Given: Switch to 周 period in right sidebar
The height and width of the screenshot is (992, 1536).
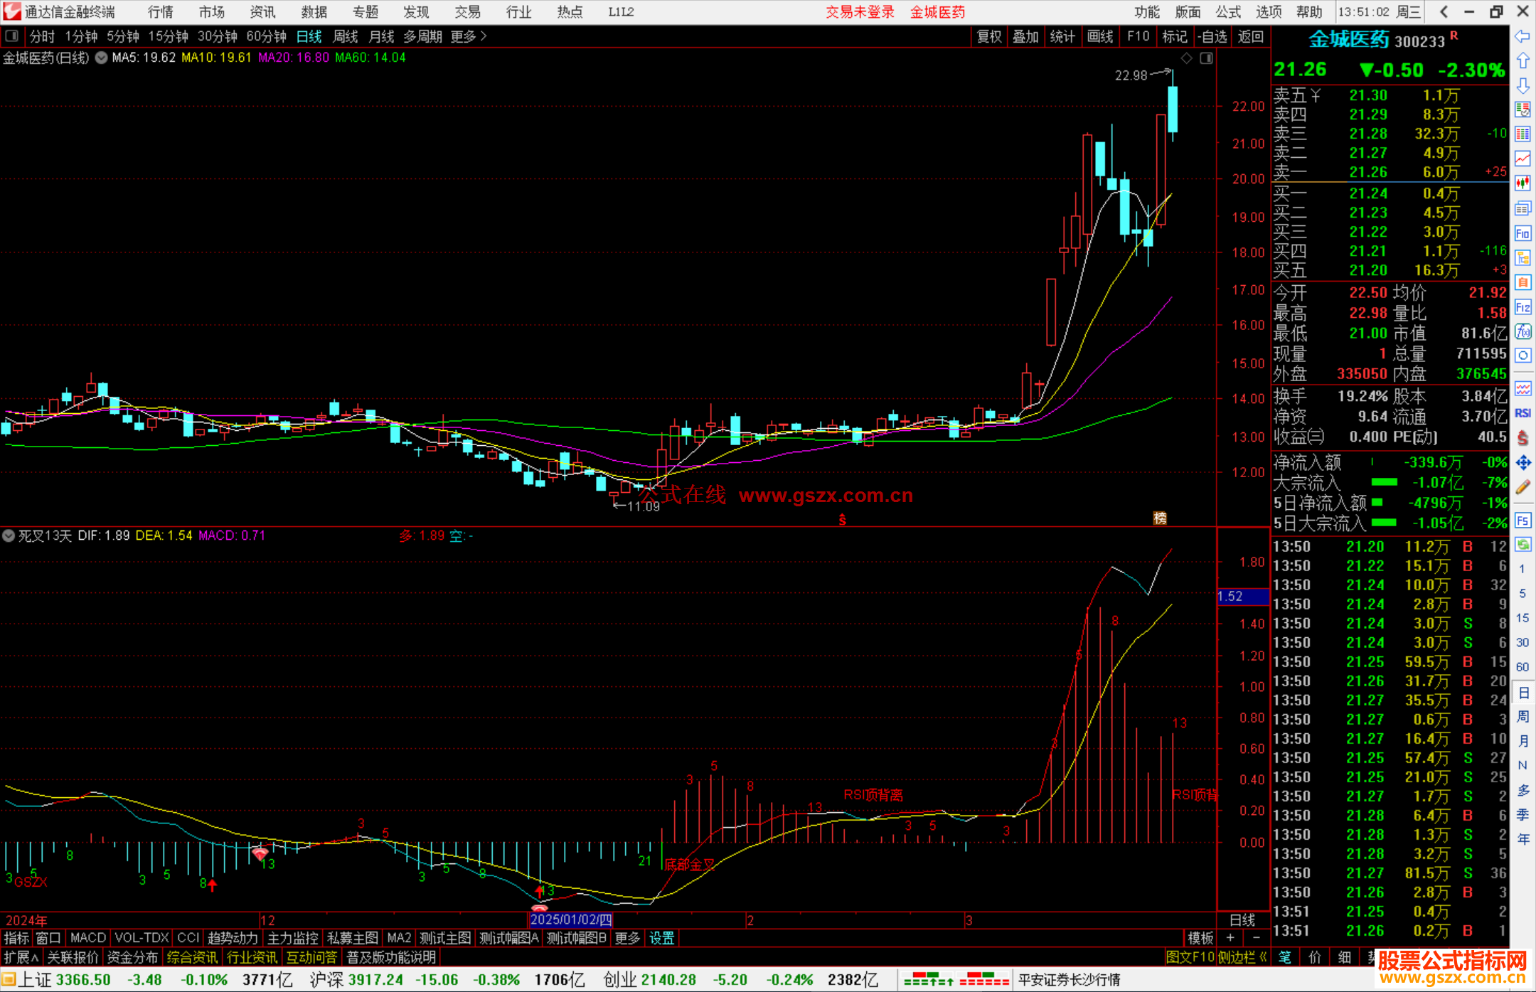Looking at the screenshot, I should pyautogui.click(x=1522, y=716).
